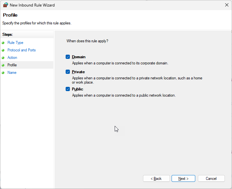Go to the Rule Type step

pyautogui.click(x=15, y=43)
